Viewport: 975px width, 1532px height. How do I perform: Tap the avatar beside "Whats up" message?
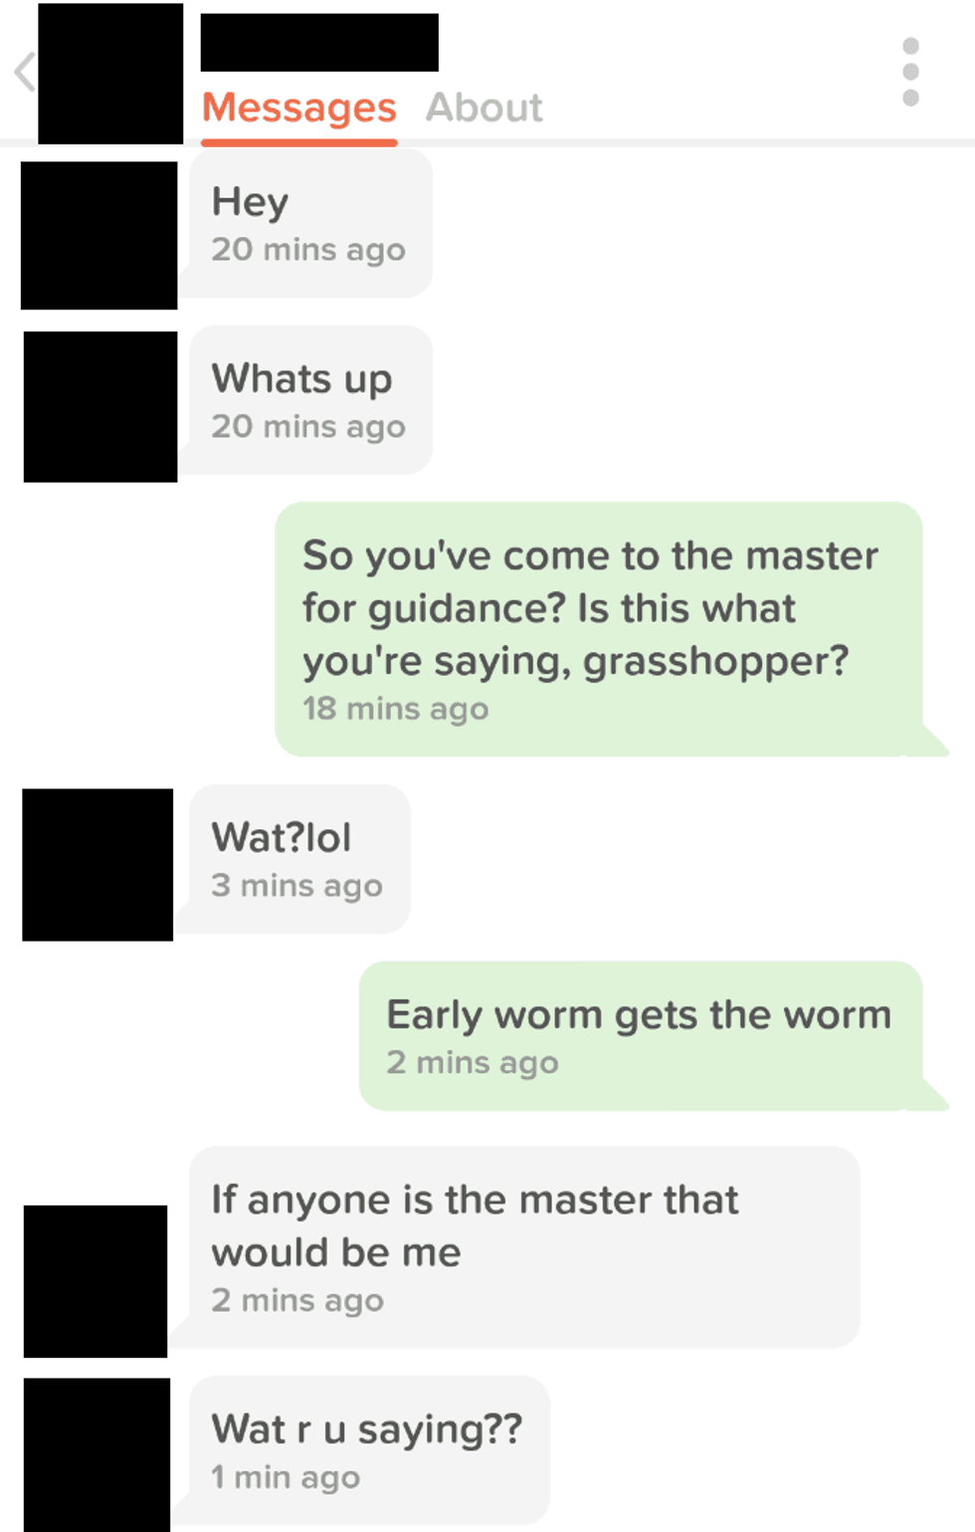(x=100, y=406)
